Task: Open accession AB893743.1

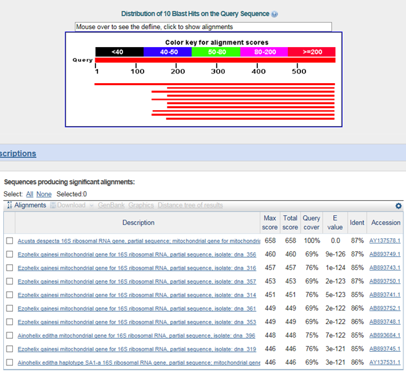Action: point(385,267)
